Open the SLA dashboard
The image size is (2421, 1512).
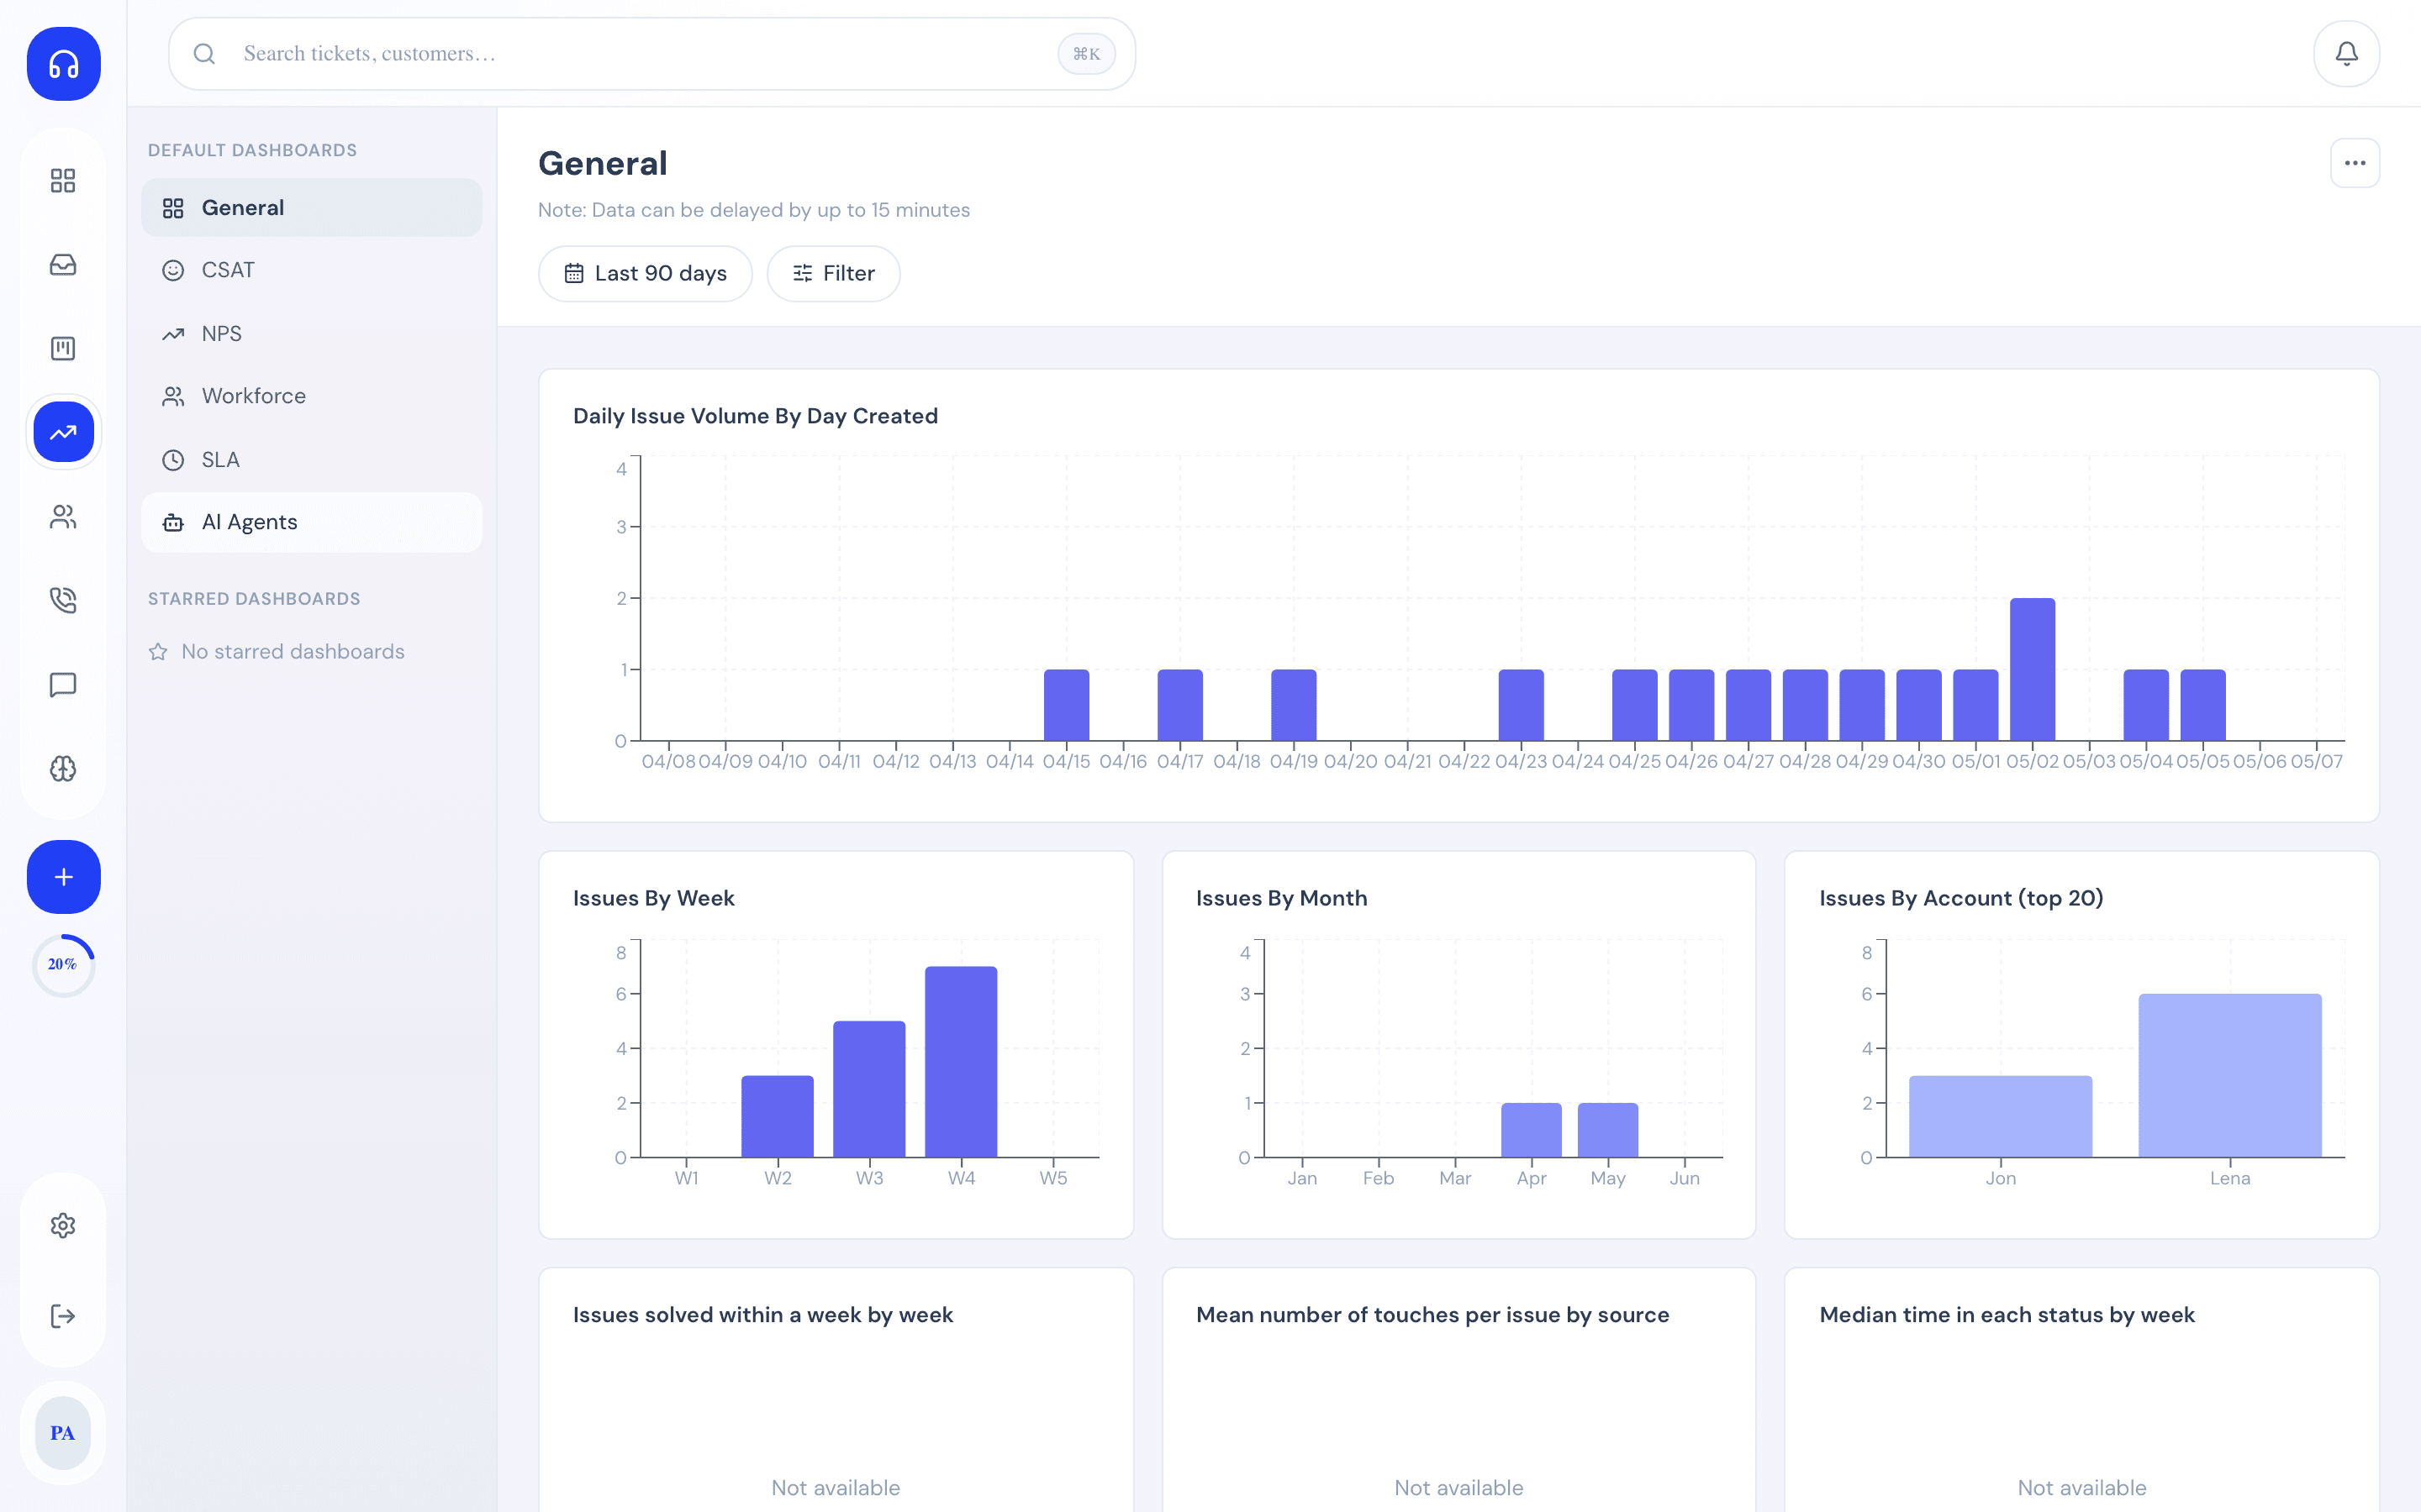click(x=311, y=460)
